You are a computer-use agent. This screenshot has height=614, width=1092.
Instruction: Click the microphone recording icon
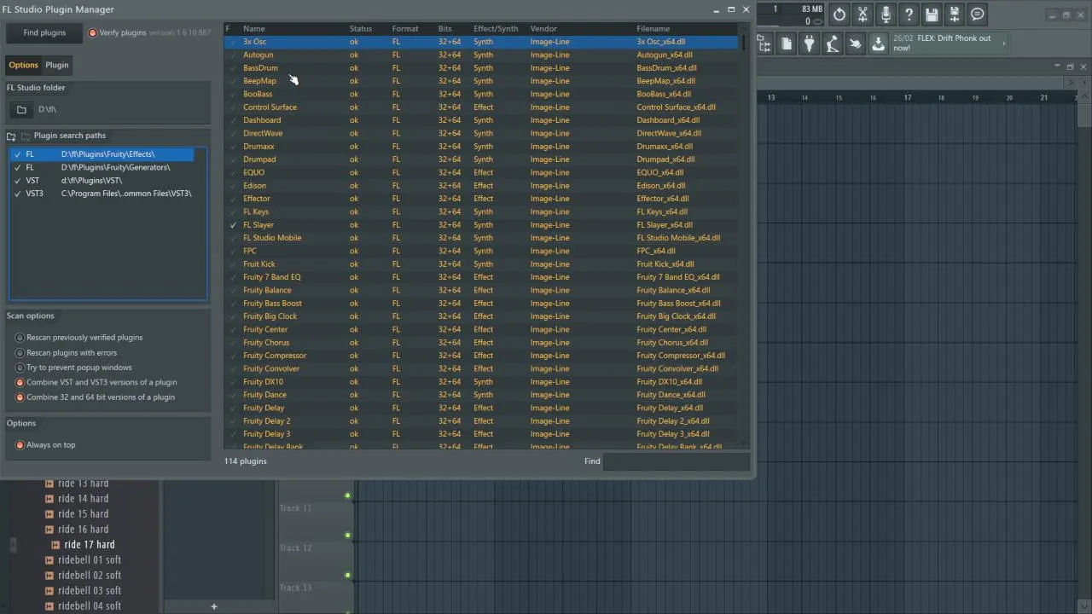point(886,14)
